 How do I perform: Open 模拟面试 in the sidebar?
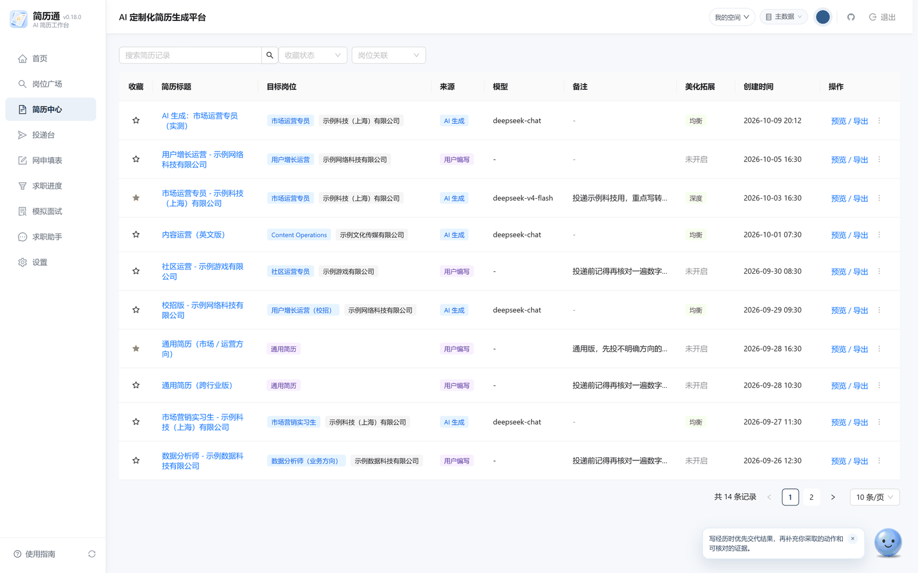pos(51,211)
